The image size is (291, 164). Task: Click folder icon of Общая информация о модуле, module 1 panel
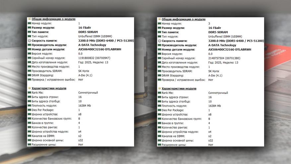click(29, 19)
